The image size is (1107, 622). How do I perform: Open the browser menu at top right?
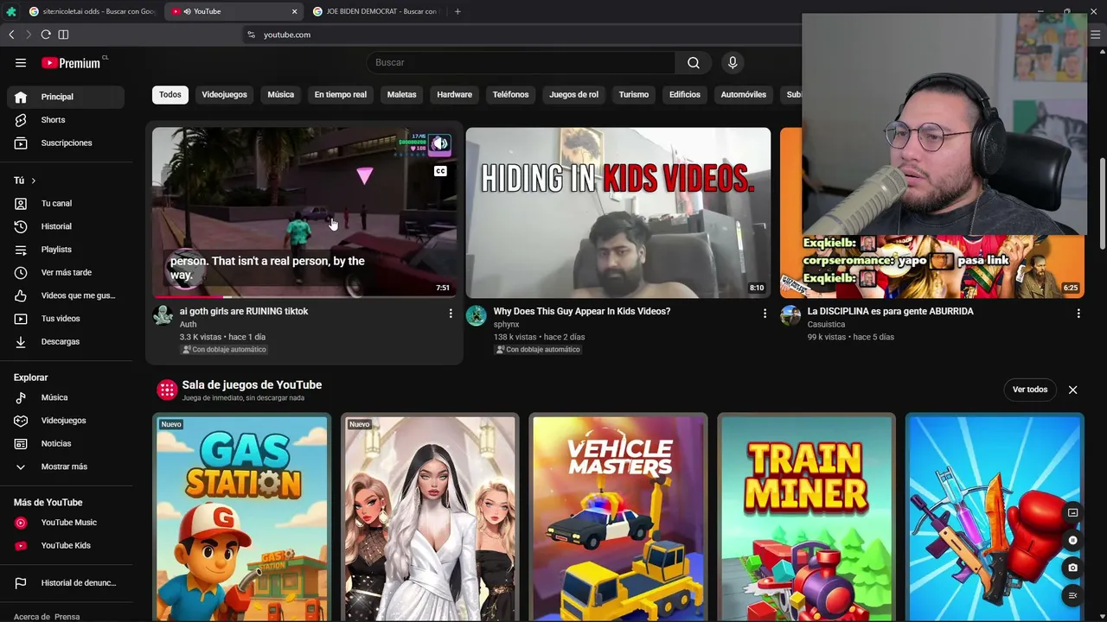click(x=1095, y=35)
